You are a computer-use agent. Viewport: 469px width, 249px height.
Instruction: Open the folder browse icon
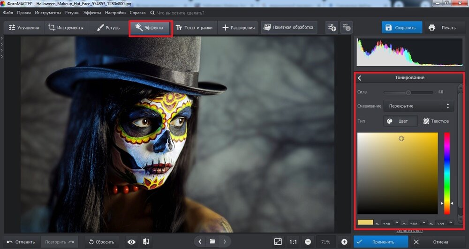[212, 242]
